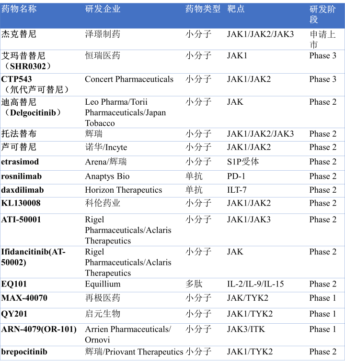Image resolution: width=345 pixels, height=362 pixels.
Task: Select the 辉瑞/Priovant Therapeutics cell
Action: [x=134, y=352]
